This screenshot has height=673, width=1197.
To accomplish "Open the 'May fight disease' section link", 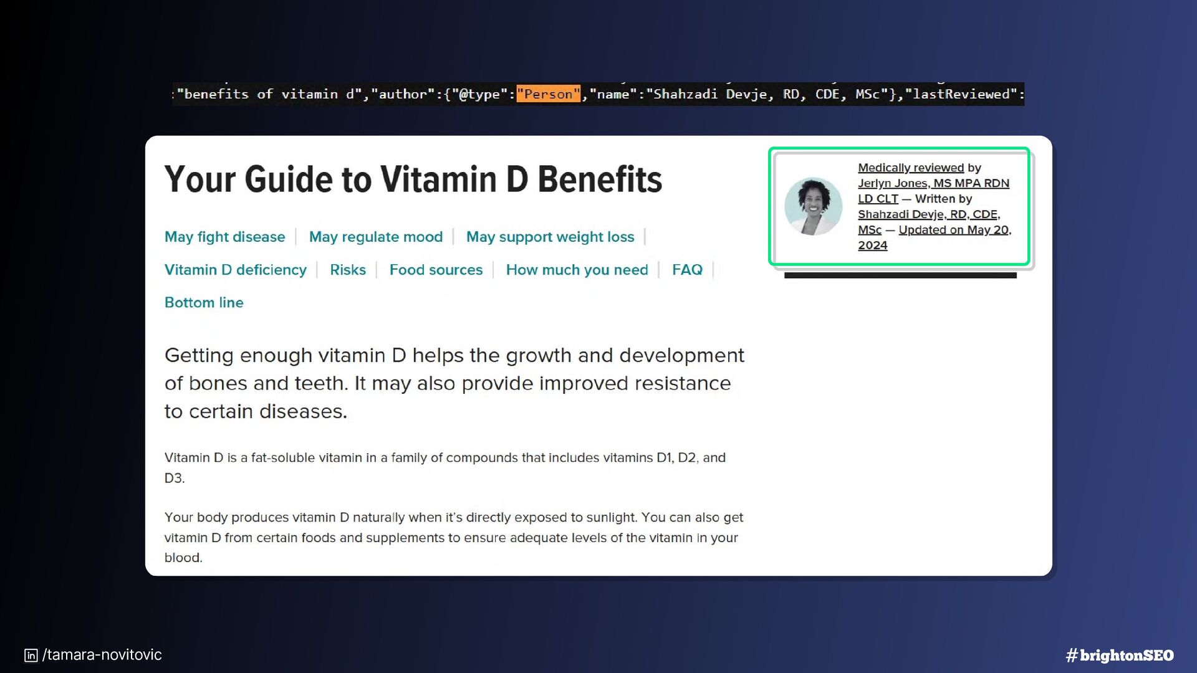I will click(224, 237).
